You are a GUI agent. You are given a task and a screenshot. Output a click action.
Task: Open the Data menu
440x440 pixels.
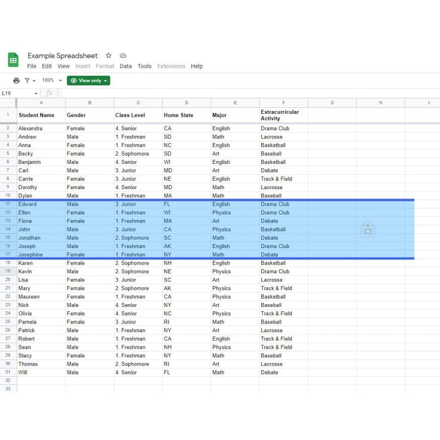tap(126, 66)
